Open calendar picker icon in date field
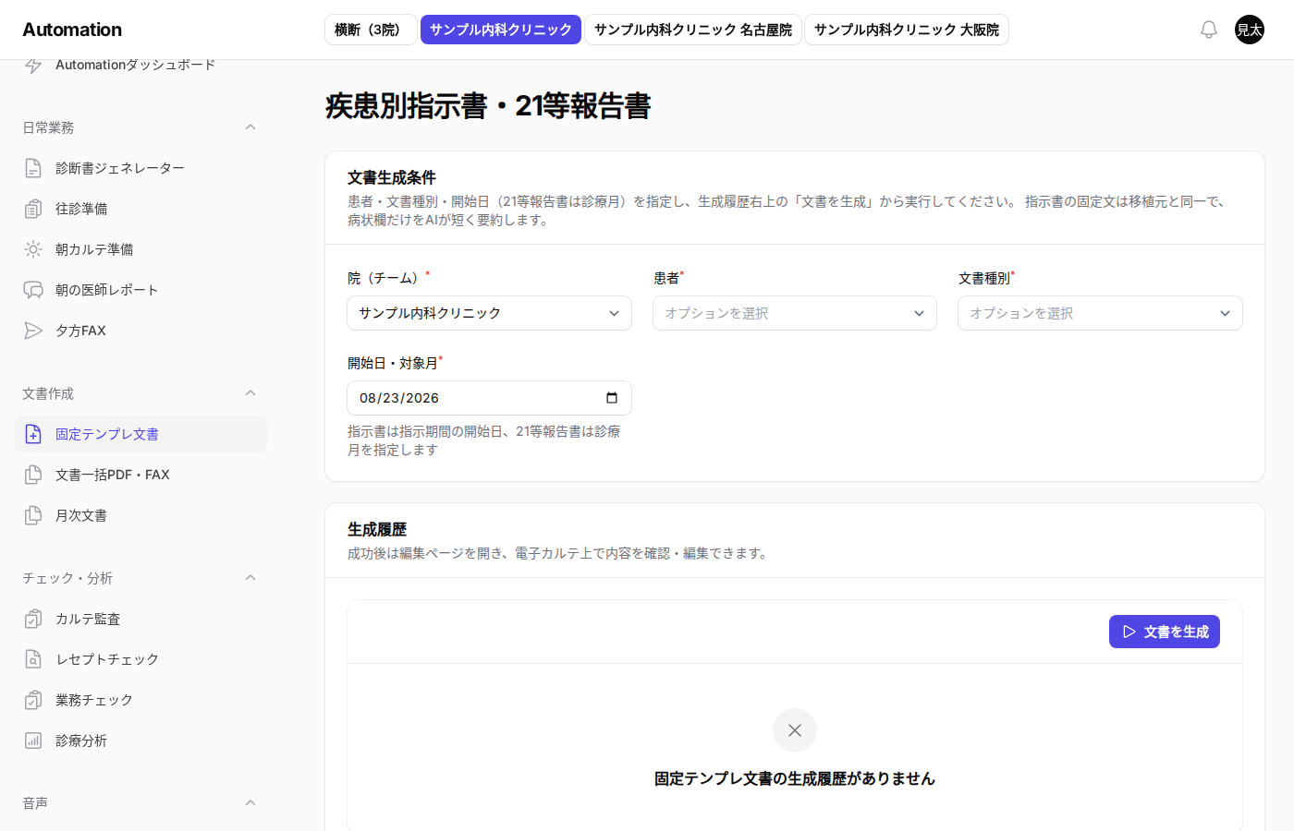The image size is (1294, 831). click(x=612, y=398)
